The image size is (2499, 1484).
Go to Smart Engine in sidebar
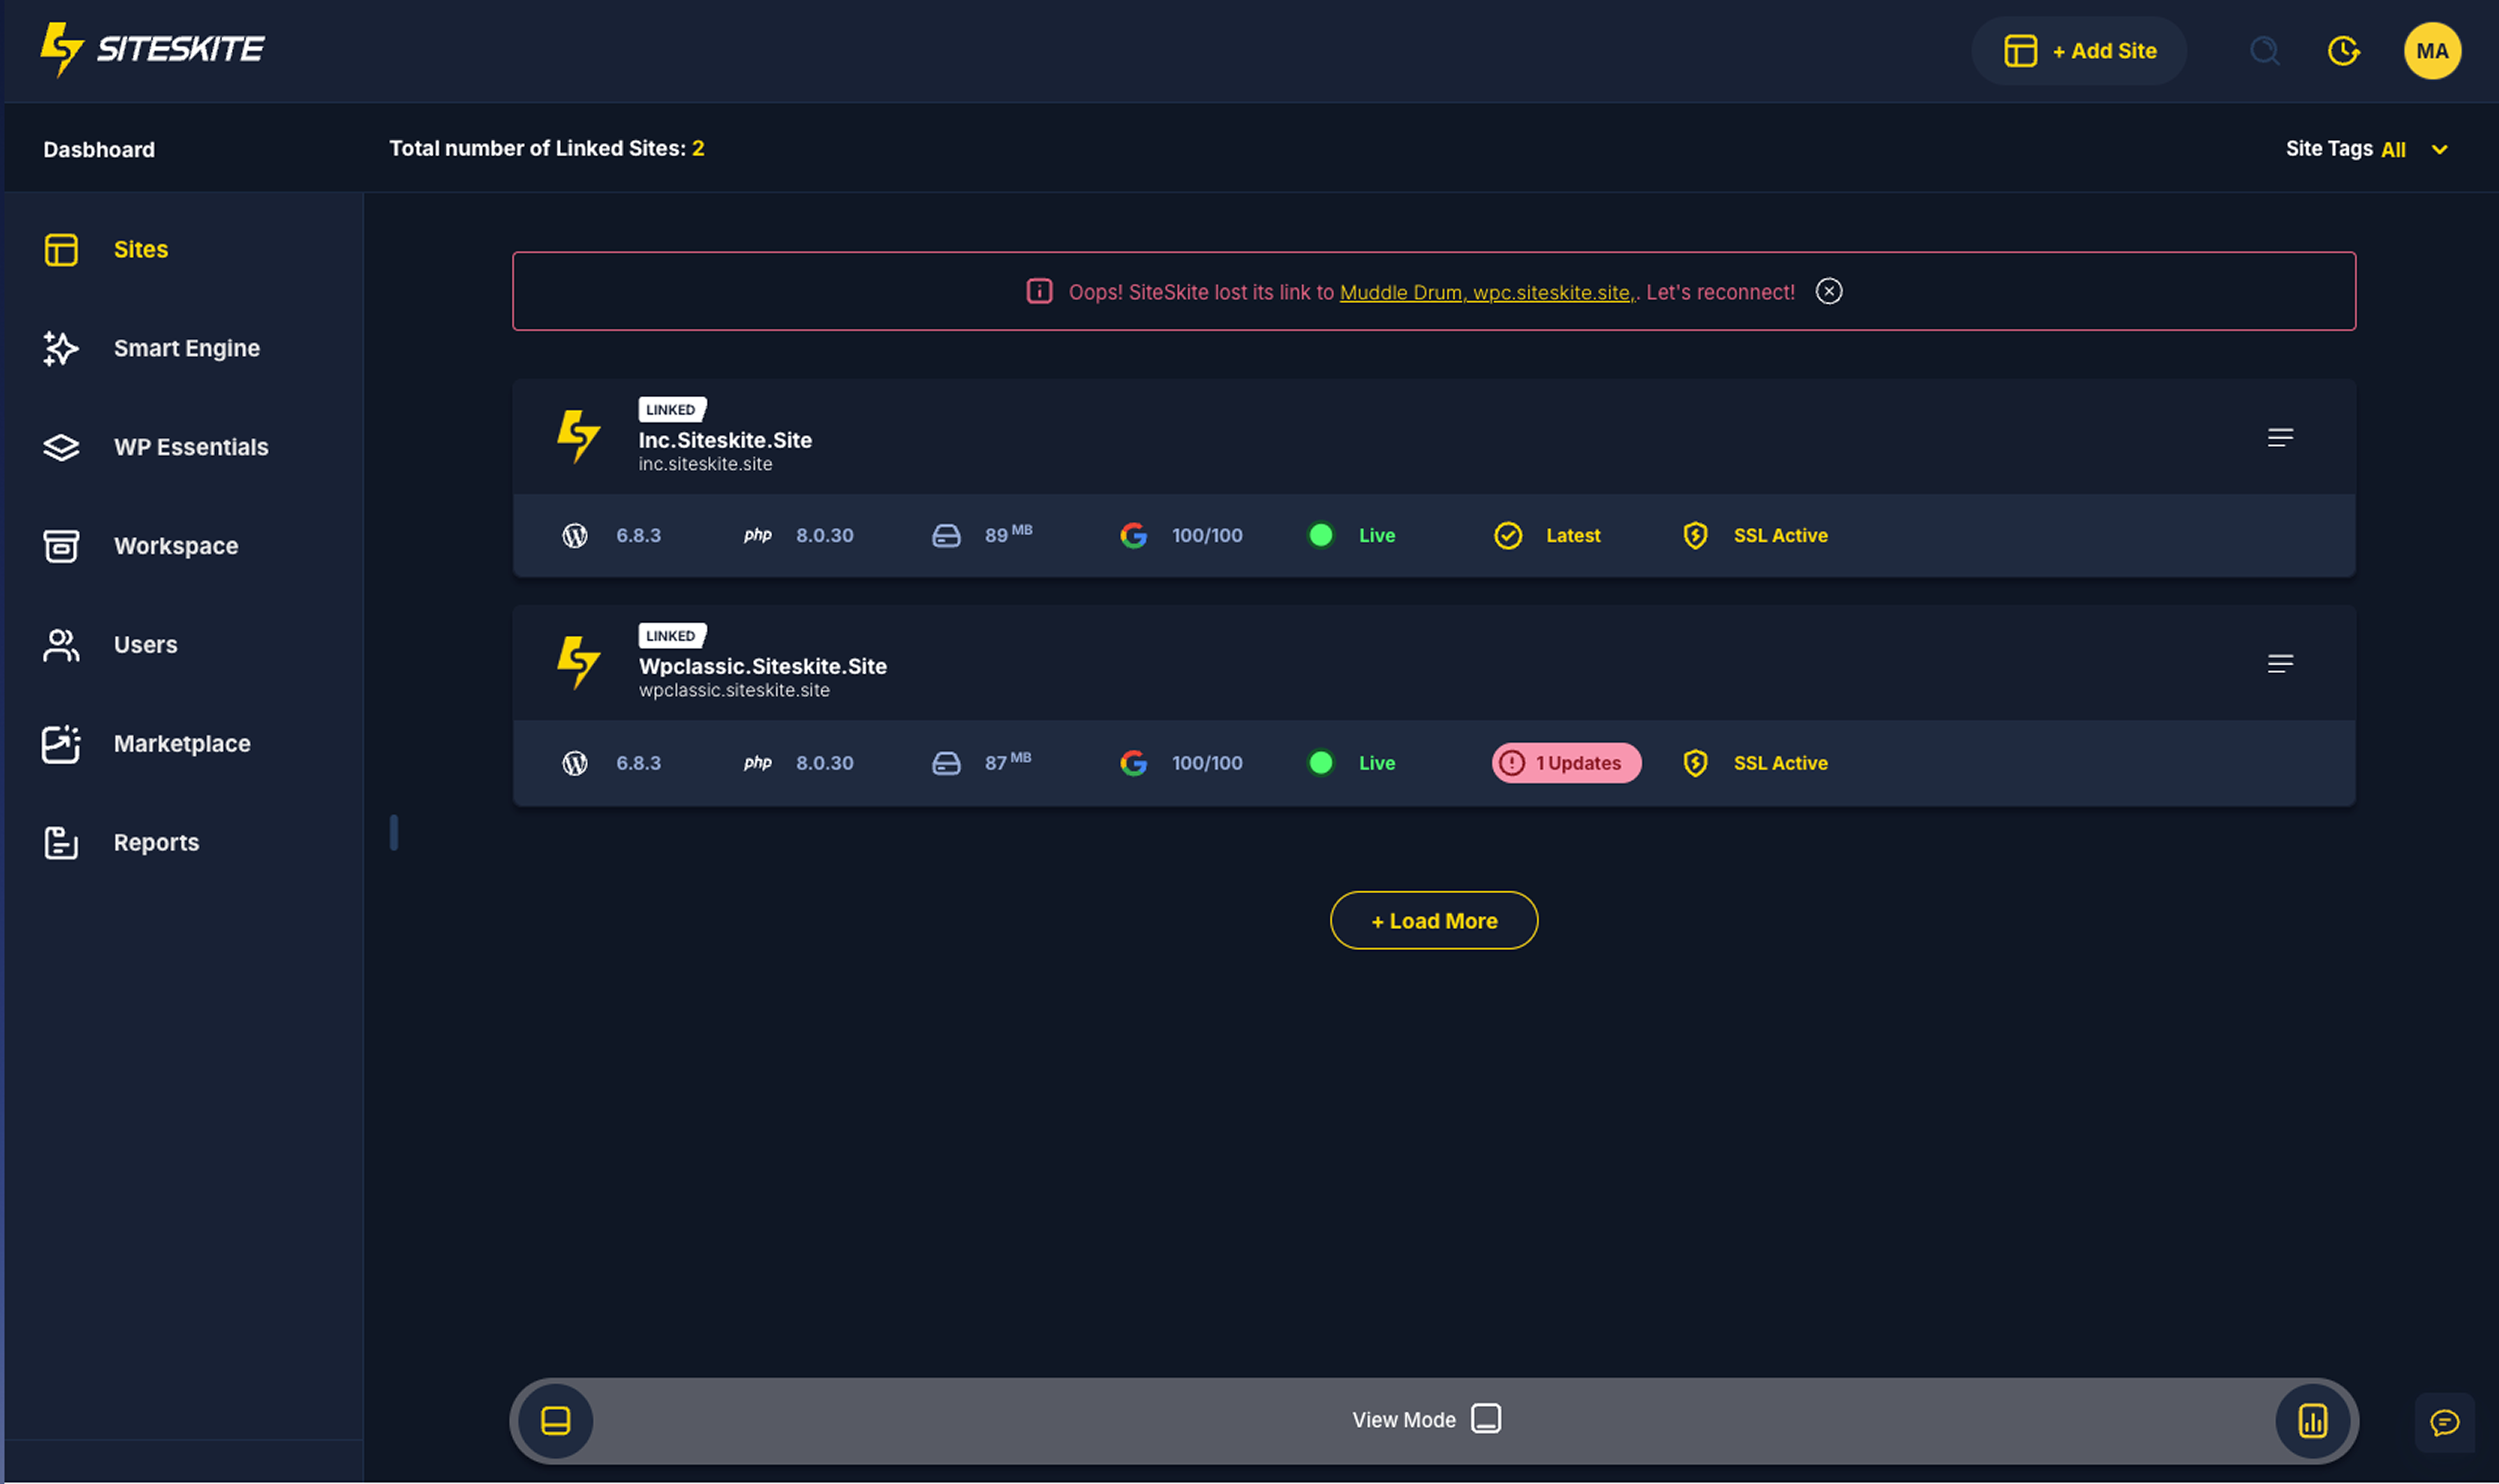point(186,348)
